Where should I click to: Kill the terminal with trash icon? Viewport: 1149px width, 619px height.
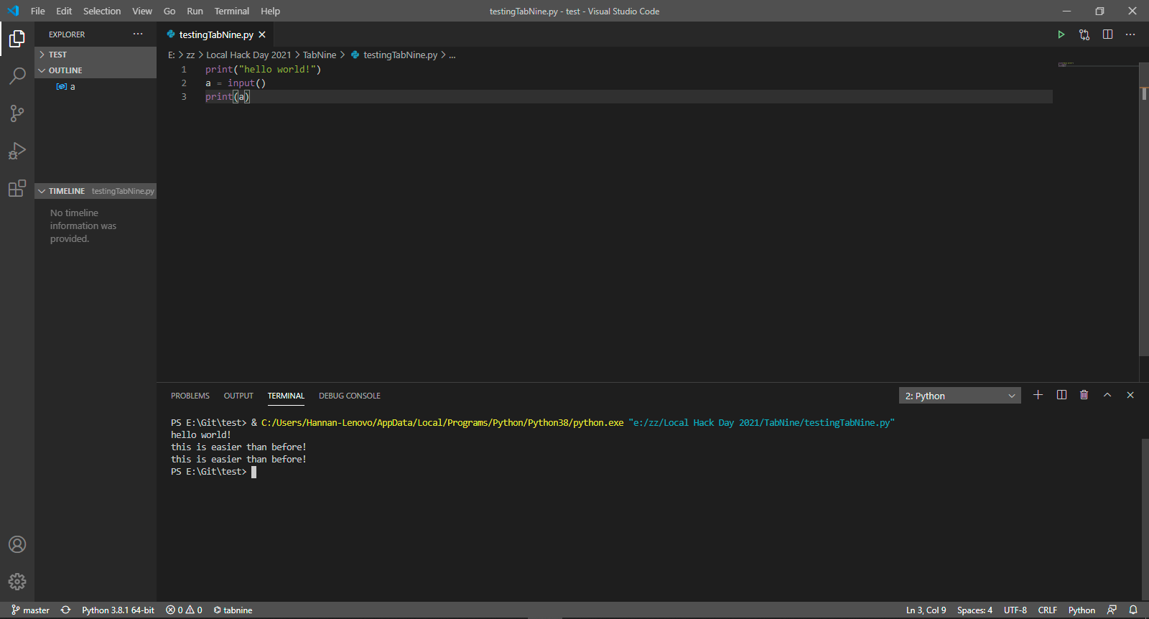[x=1084, y=395]
